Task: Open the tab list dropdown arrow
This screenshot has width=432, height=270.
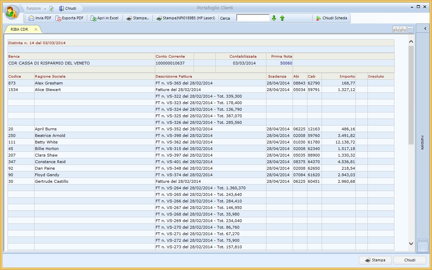Action: coord(410,30)
